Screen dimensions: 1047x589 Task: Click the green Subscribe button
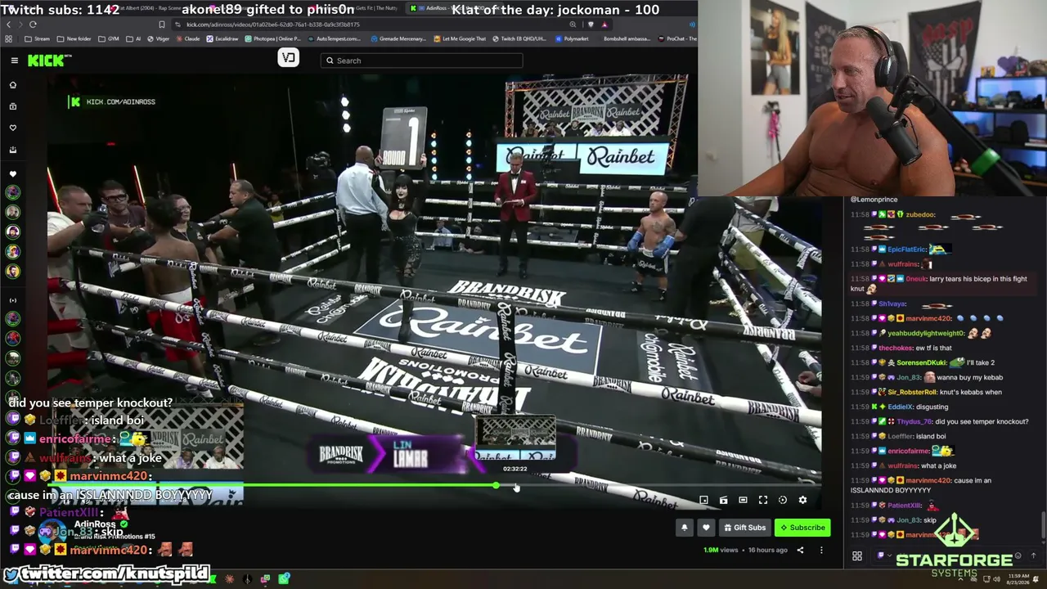point(802,528)
